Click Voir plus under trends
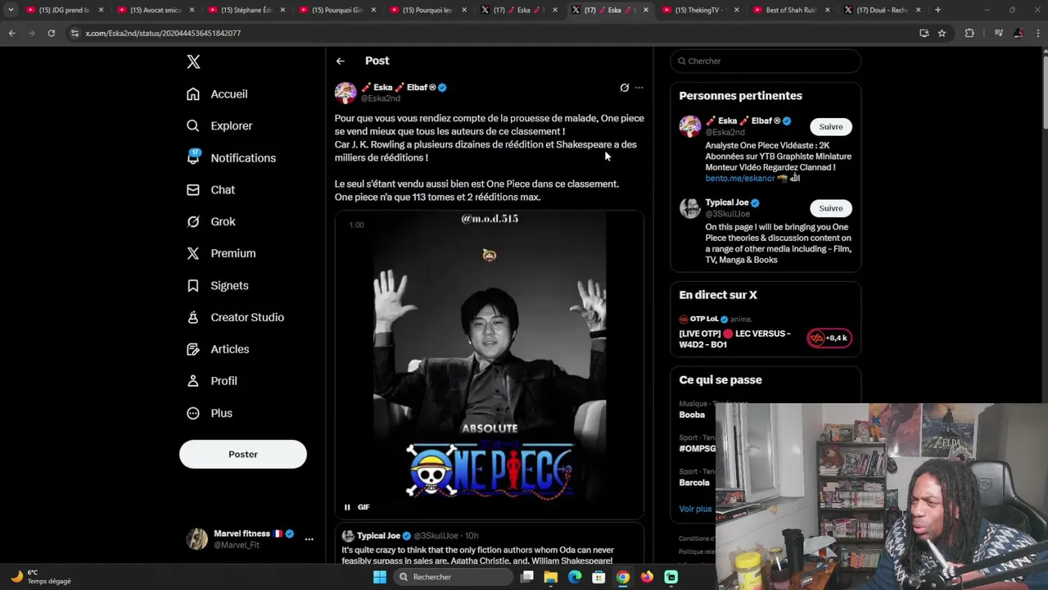The width and height of the screenshot is (1048, 590). (x=695, y=509)
